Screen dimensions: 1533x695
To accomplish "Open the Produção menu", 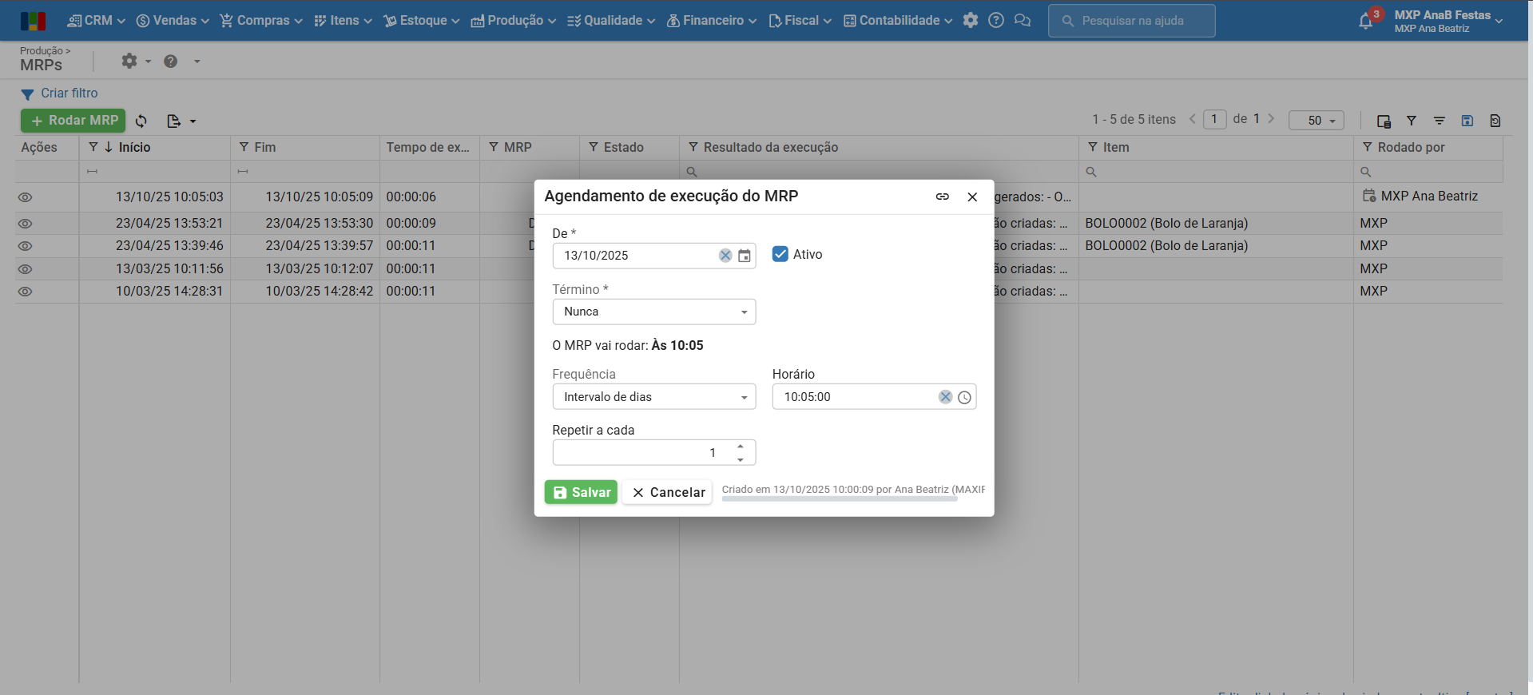I will coord(513,21).
